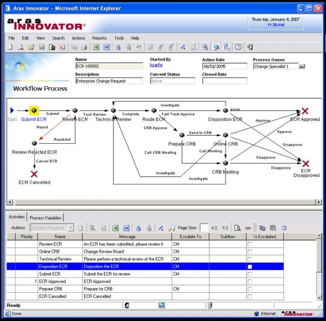Click the Is Escalated column header

click(x=265, y=237)
